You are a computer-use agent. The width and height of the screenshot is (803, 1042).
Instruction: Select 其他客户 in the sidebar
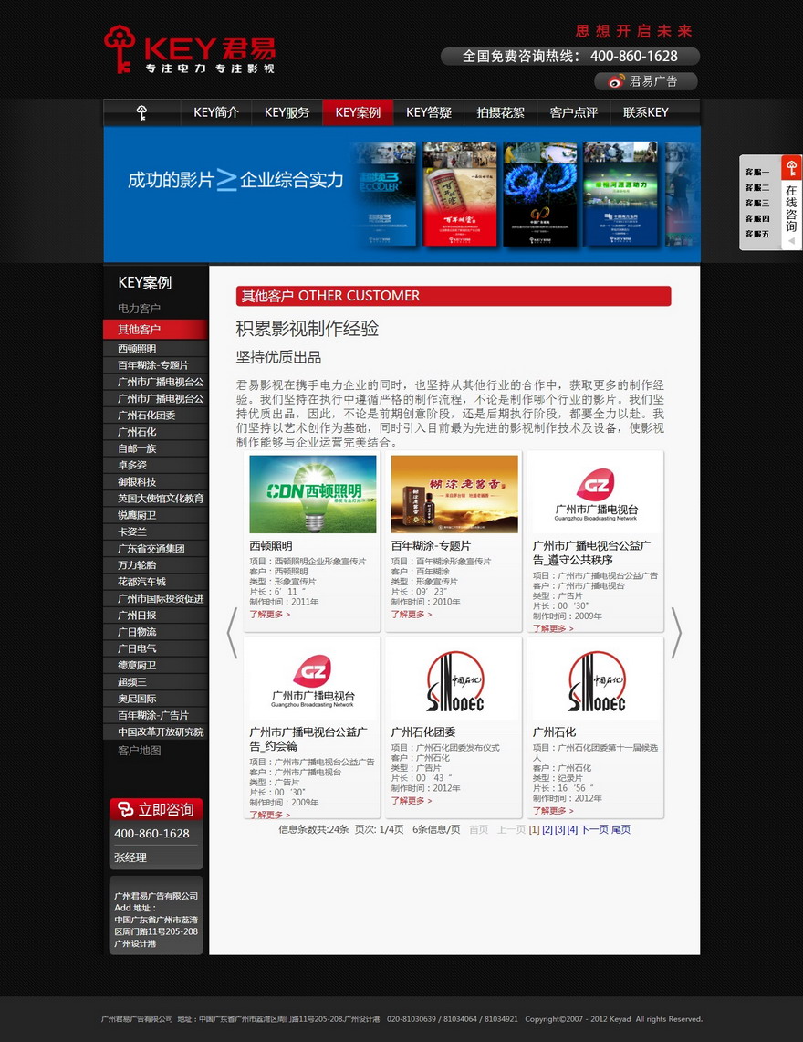click(x=155, y=329)
